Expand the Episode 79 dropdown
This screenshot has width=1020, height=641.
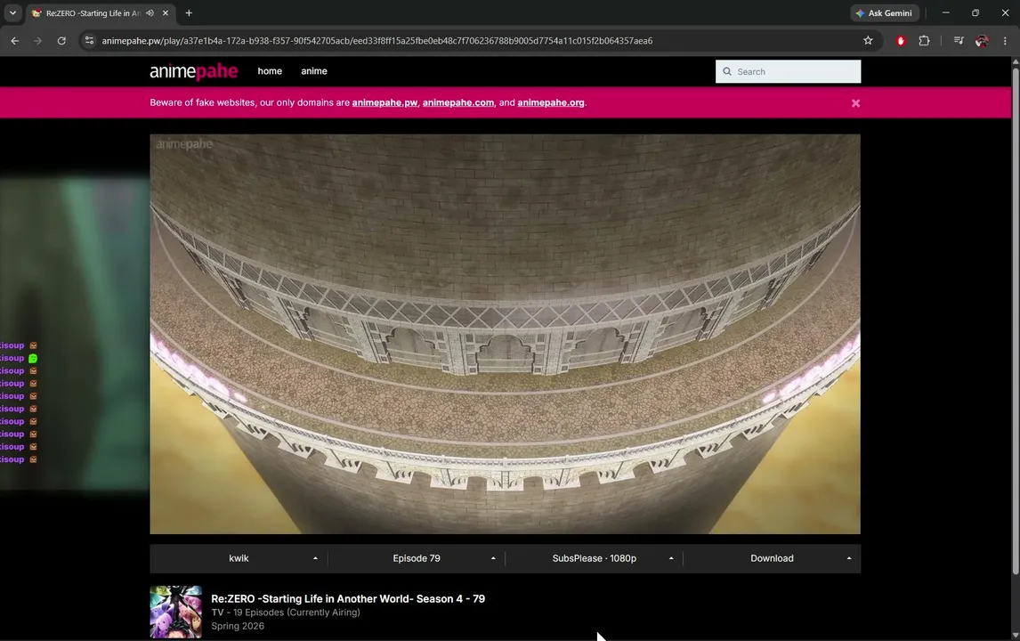[417, 558]
